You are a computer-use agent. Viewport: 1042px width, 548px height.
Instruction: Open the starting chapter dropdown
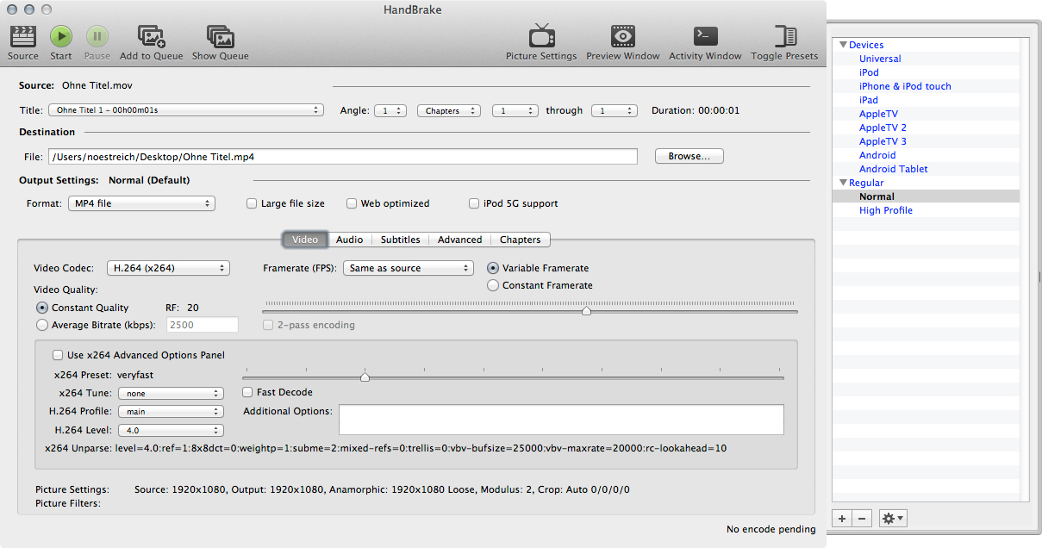(x=515, y=110)
